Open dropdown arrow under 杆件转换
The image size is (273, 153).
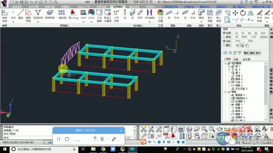(150, 22)
